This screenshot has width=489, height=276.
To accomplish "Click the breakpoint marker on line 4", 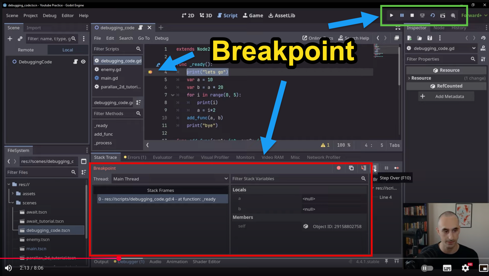I will [150, 72].
